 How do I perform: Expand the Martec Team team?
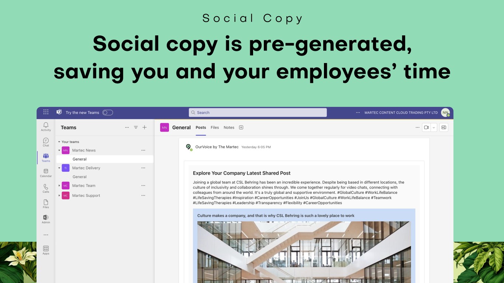pyautogui.click(x=59, y=186)
